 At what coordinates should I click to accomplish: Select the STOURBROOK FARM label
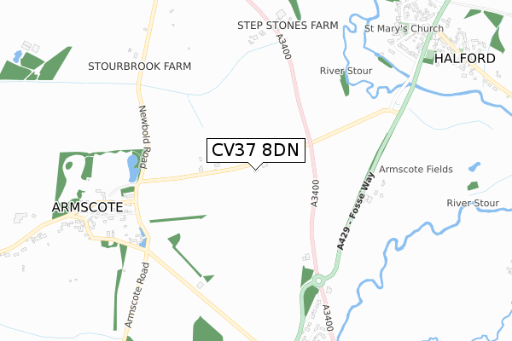[139, 66]
